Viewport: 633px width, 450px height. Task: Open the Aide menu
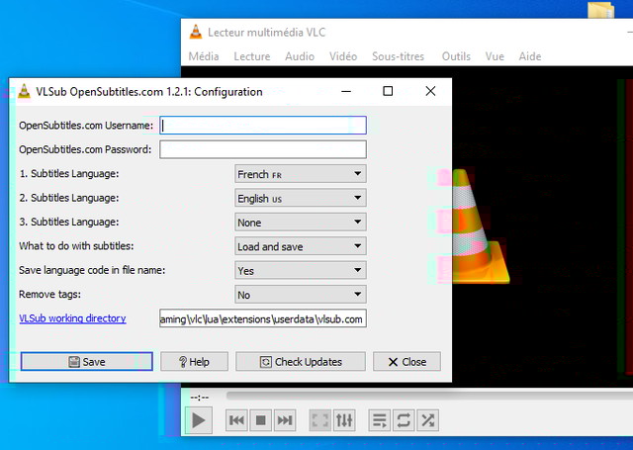530,56
